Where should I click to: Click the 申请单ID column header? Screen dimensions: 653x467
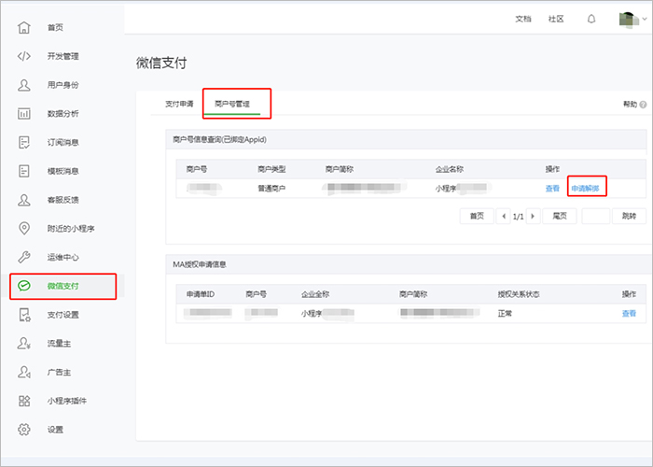click(x=201, y=294)
